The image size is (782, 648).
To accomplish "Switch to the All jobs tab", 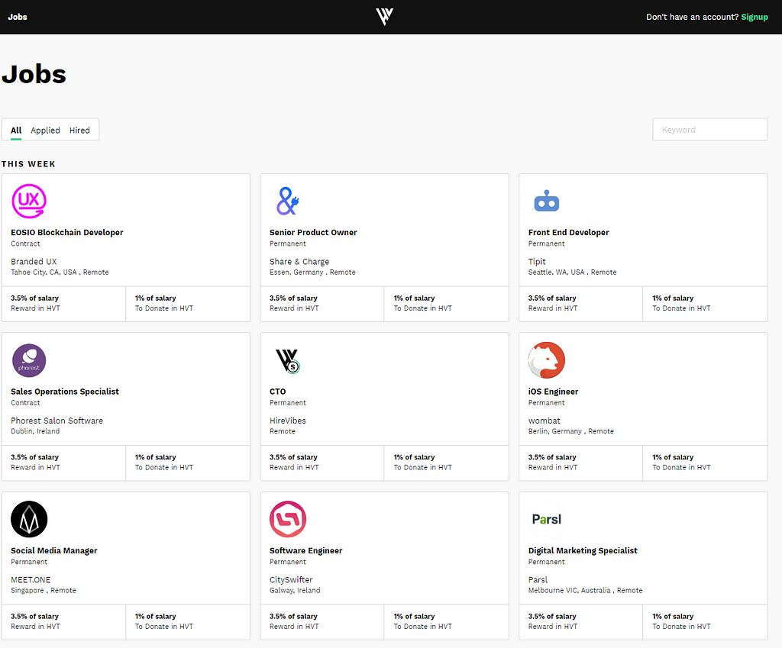I will click(16, 130).
